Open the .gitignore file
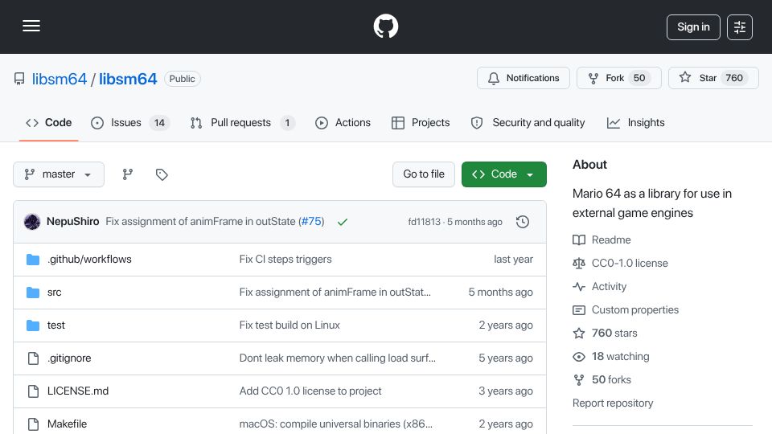Image resolution: width=772 pixels, height=434 pixels. (x=69, y=358)
